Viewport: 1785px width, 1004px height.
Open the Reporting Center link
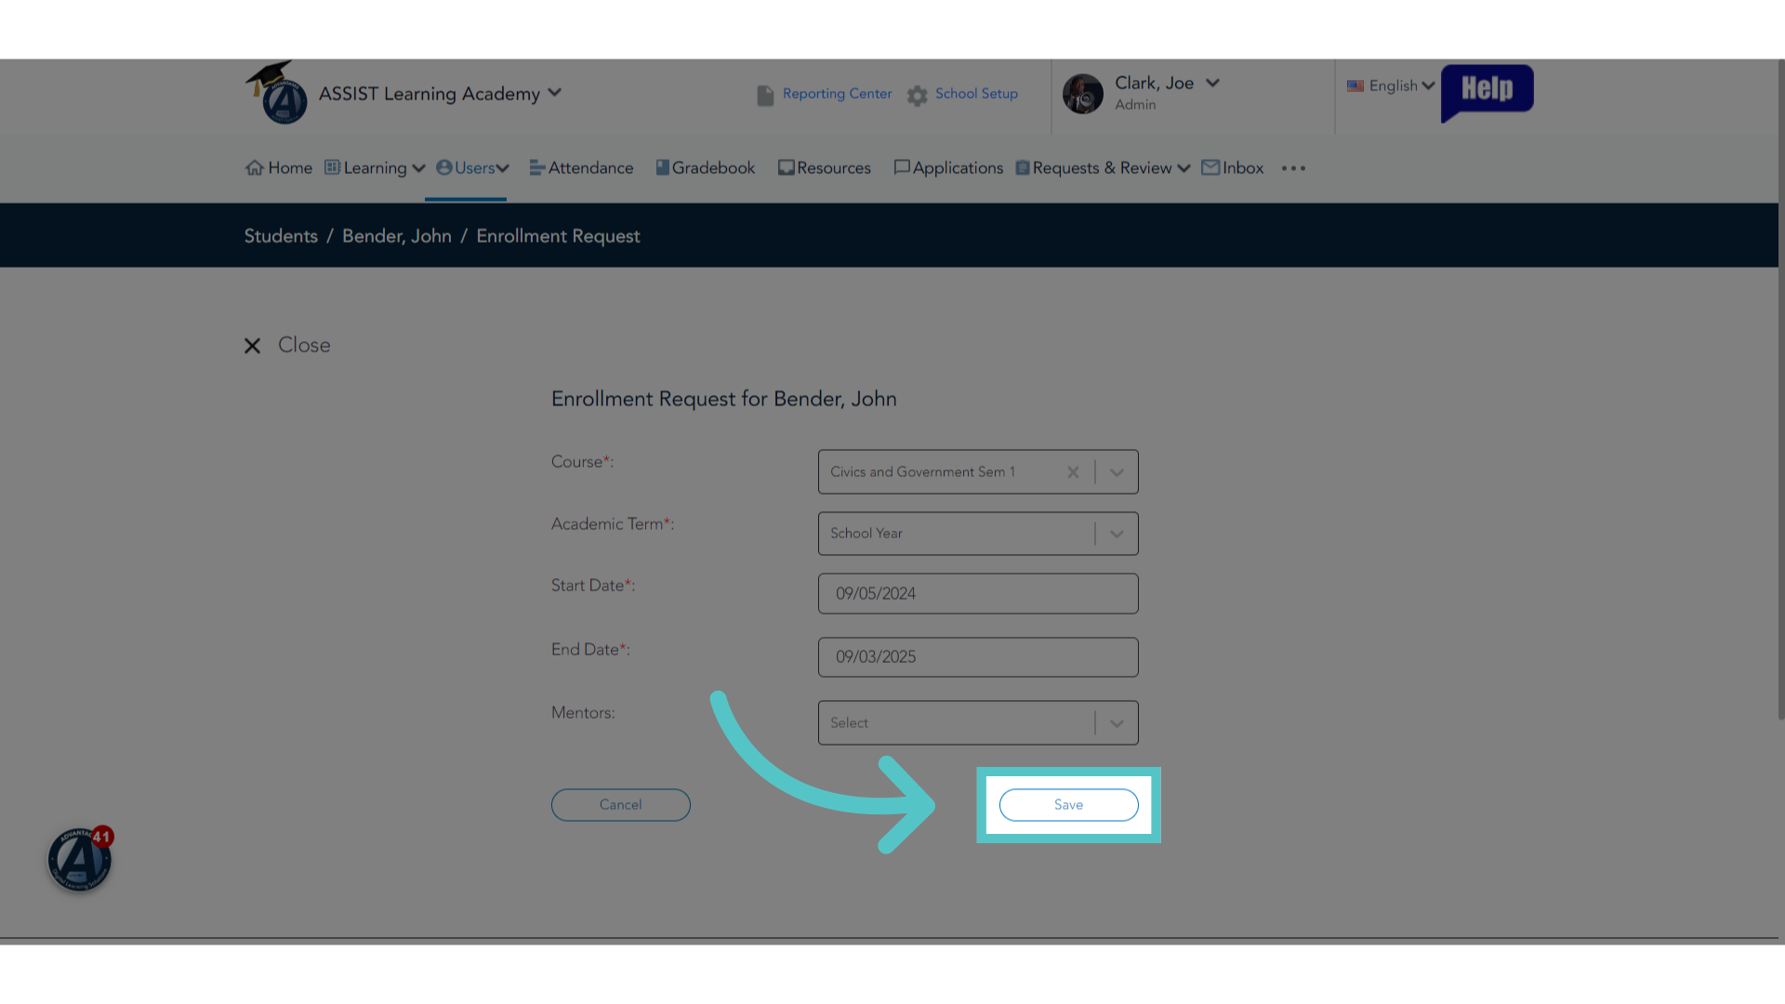tap(837, 94)
